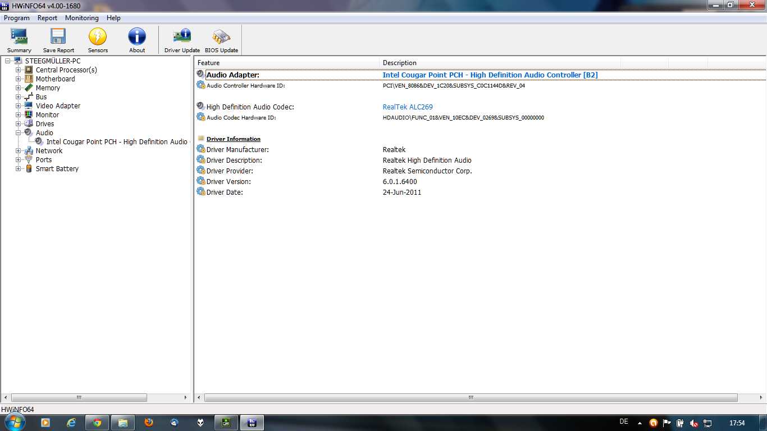Select the Audio Codec Hardware ID value
This screenshot has width=767, height=431.
(x=463, y=118)
